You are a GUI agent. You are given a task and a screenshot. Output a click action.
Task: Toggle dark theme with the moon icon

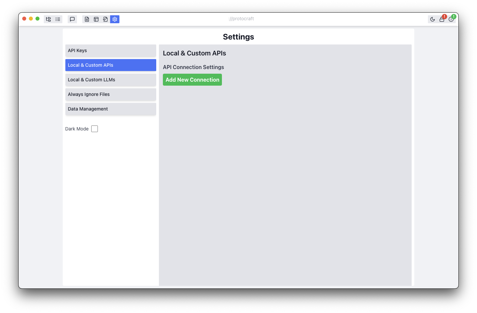433,19
